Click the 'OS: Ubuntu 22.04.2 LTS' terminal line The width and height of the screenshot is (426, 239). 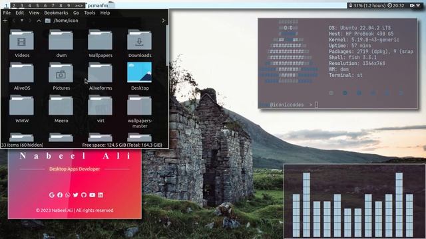359,28
